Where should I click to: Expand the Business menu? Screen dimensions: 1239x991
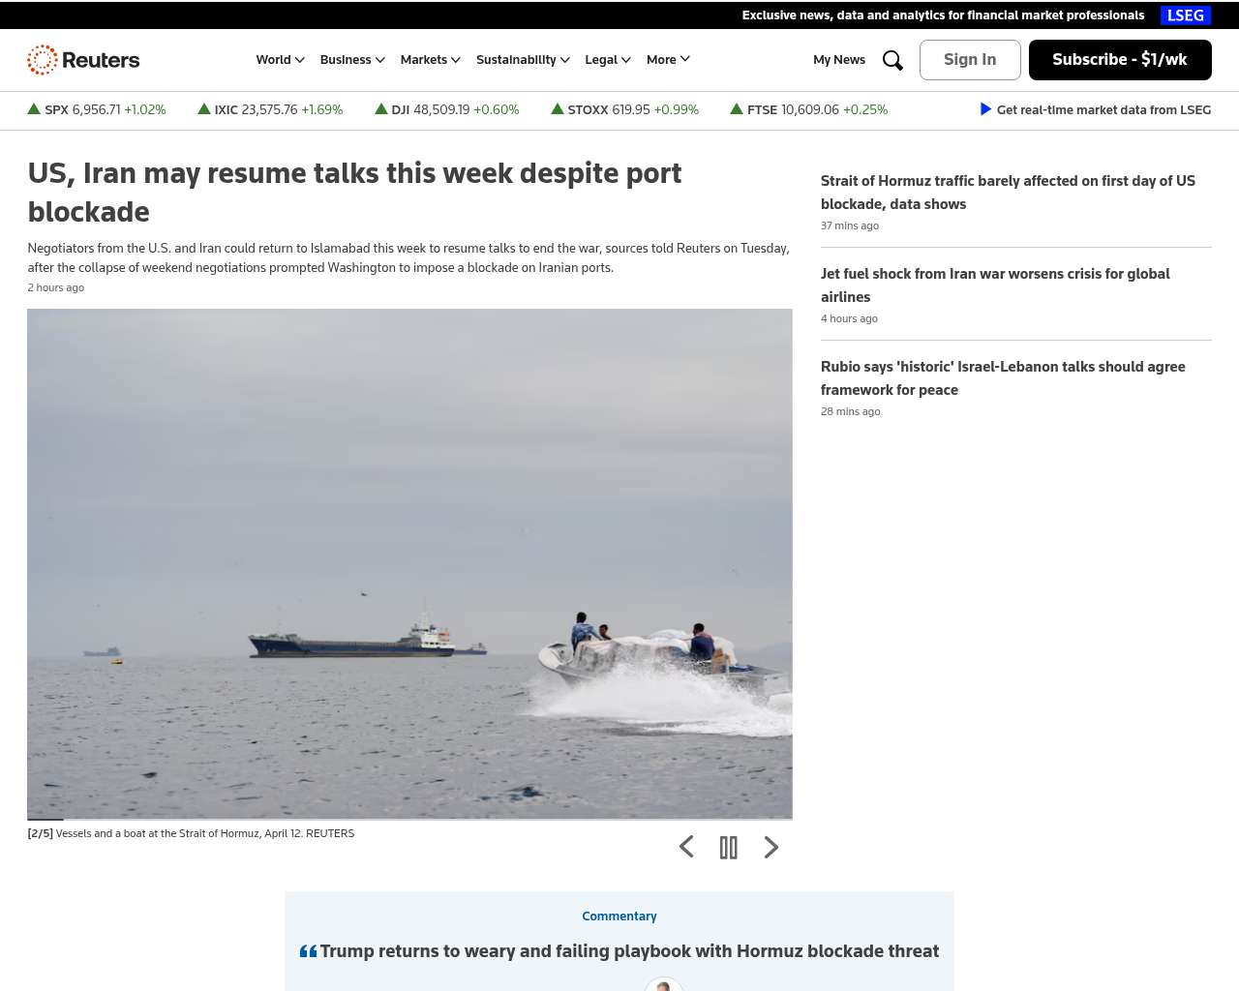click(x=352, y=60)
